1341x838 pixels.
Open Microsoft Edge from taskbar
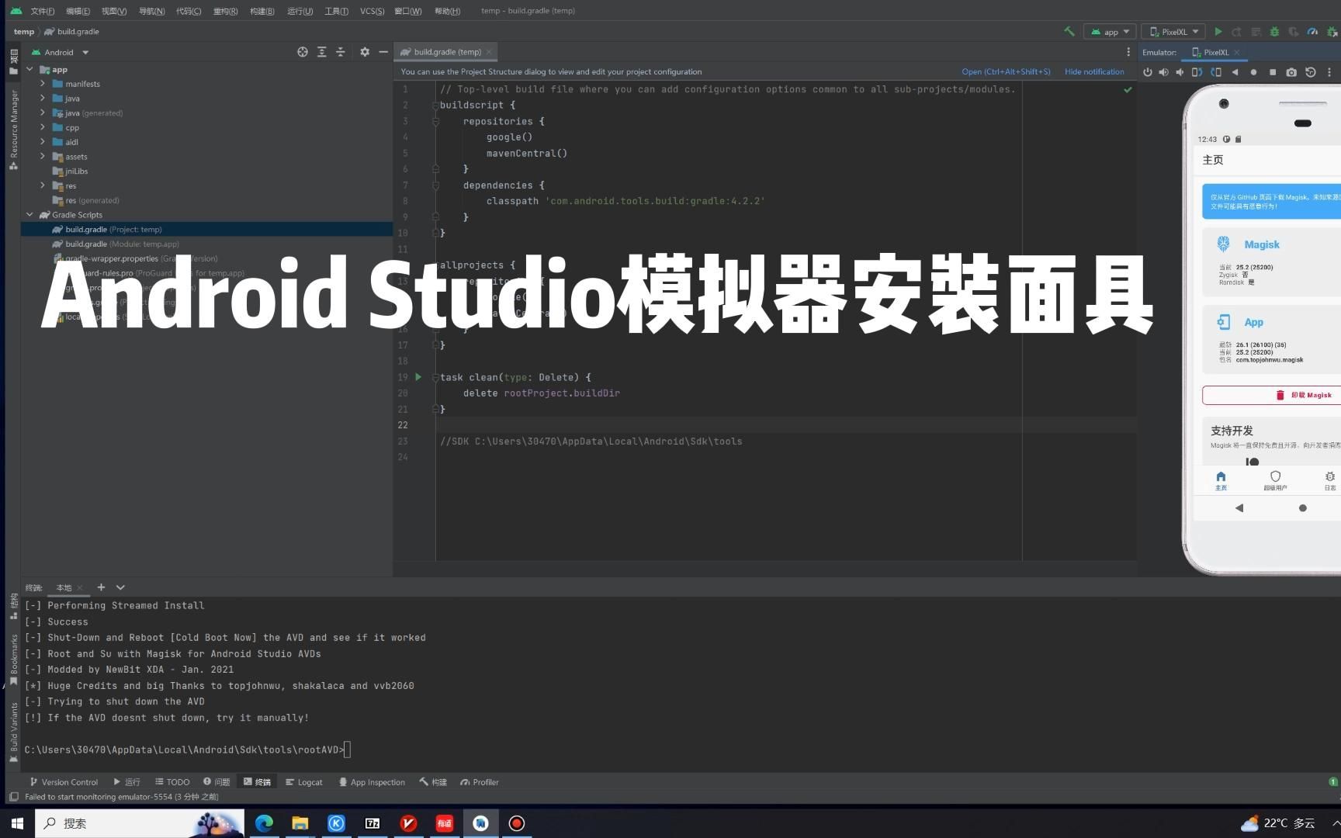click(264, 823)
